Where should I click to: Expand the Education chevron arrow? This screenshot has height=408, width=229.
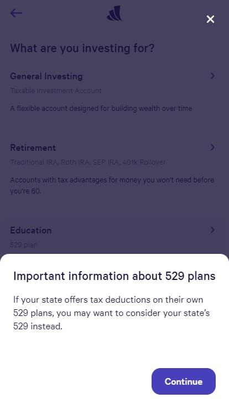point(212,230)
